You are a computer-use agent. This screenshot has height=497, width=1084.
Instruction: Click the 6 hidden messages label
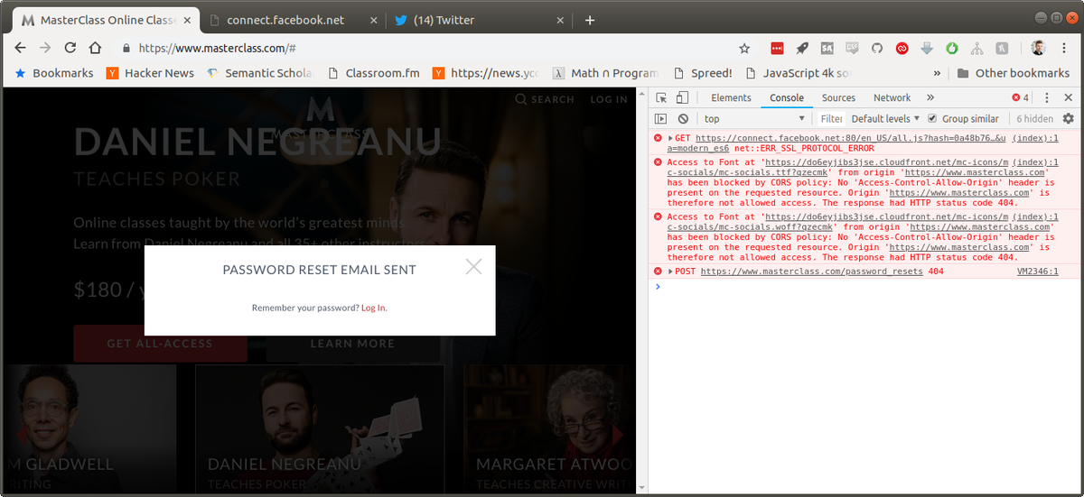pyautogui.click(x=1034, y=118)
